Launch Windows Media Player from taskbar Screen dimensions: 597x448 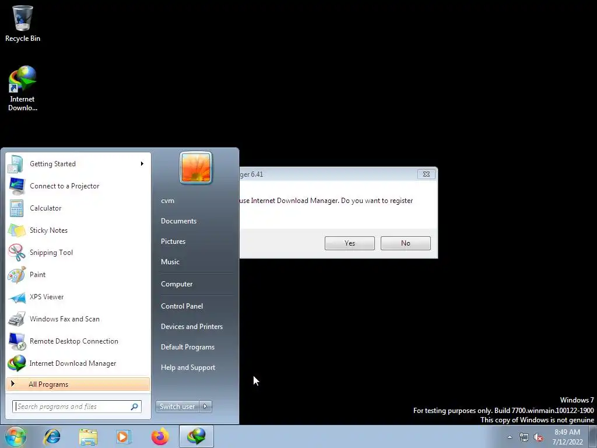click(124, 436)
